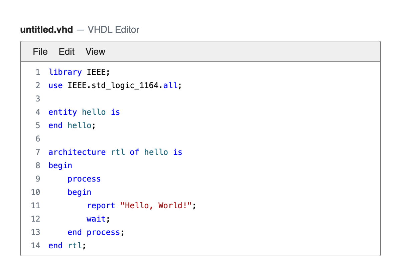Open the Edit menu
The width and height of the screenshot is (401, 279).
tap(66, 52)
